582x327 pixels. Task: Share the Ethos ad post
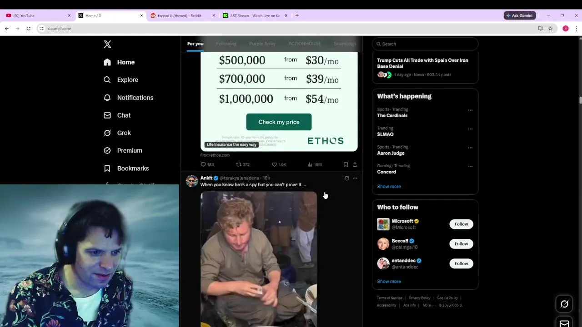355,164
